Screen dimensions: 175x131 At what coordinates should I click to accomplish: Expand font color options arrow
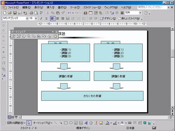126,123
